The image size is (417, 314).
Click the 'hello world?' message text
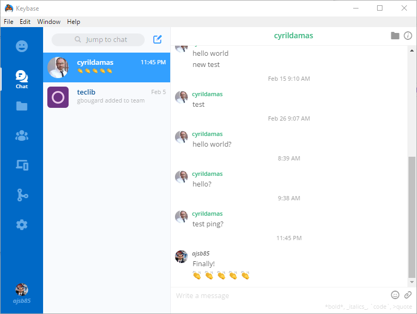[212, 145]
